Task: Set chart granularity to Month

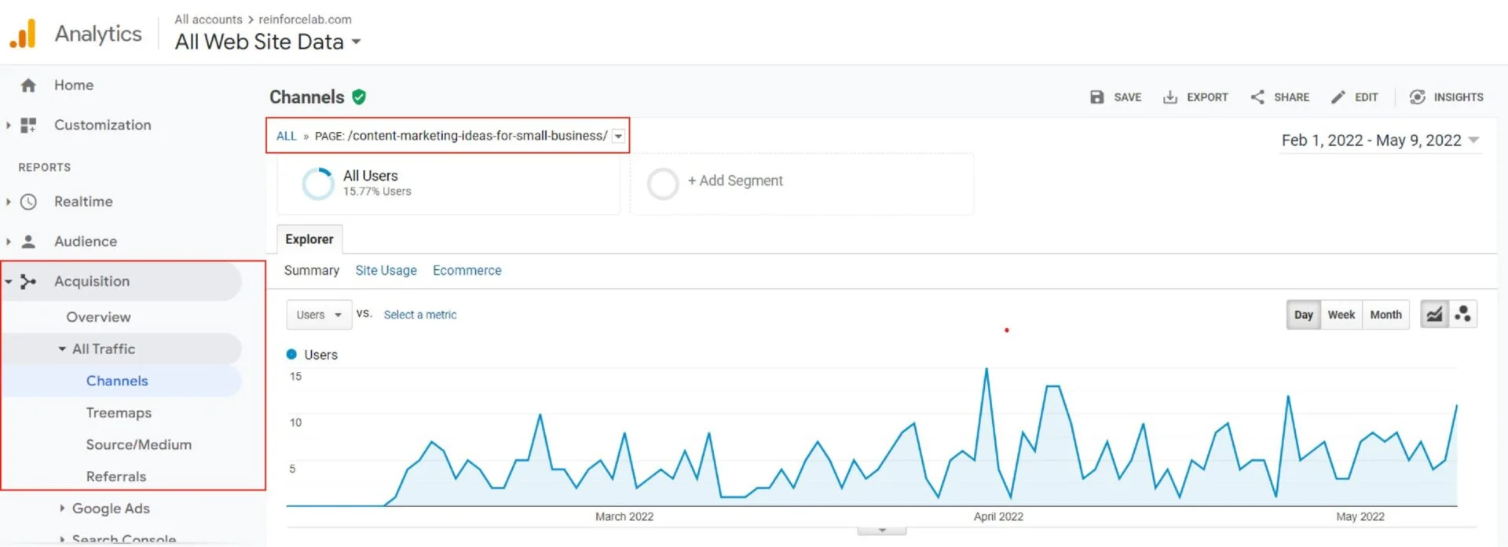Action: click(1385, 315)
